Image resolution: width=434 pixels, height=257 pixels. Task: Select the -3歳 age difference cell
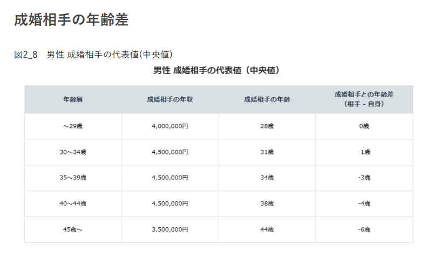click(x=364, y=178)
